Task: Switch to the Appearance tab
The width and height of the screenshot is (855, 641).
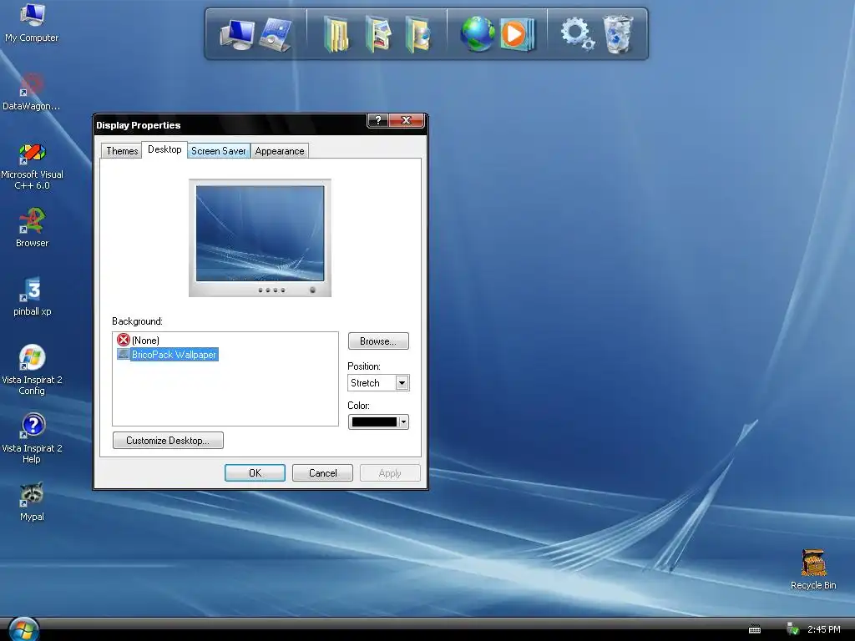Action: tap(280, 151)
